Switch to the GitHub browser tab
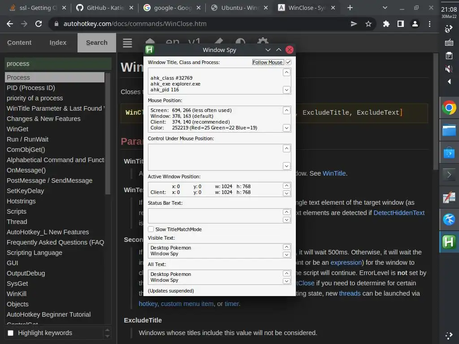The image size is (459, 344). point(104,8)
